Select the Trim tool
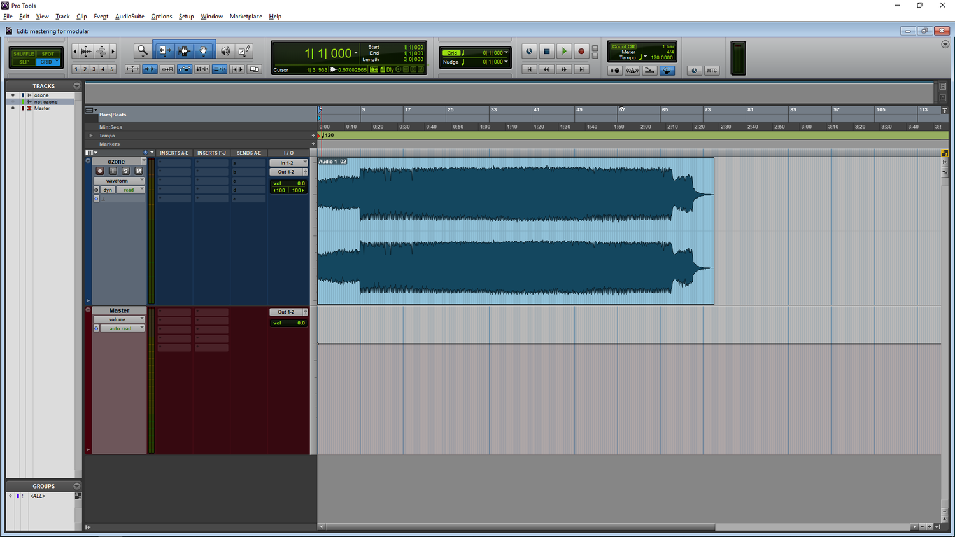The width and height of the screenshot is (955, 537). coord(164,51)
